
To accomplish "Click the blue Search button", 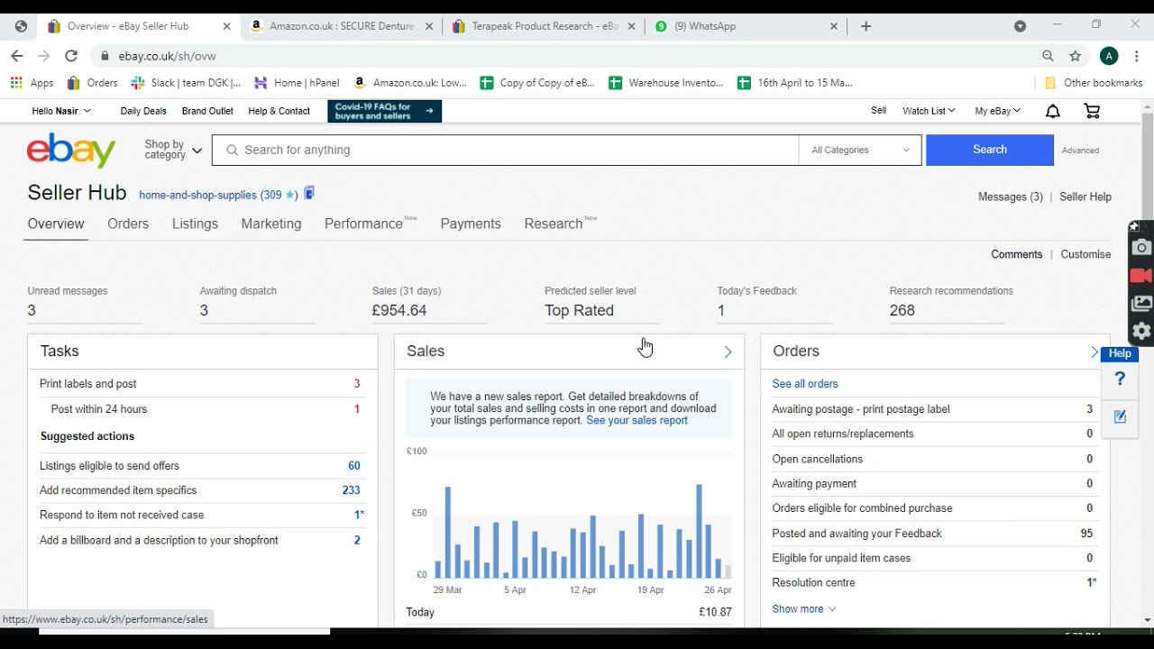I will click(x=990, y=150).
